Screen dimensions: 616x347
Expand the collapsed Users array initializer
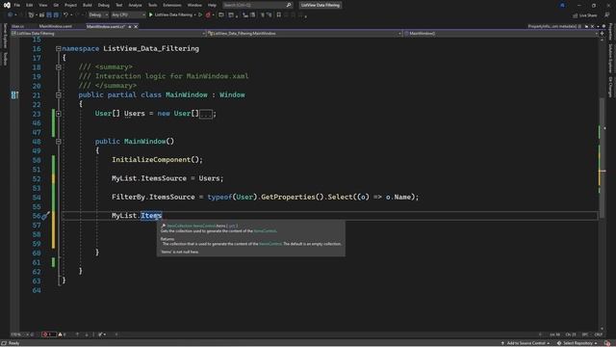pyautogui.click(x=58, y=114)
